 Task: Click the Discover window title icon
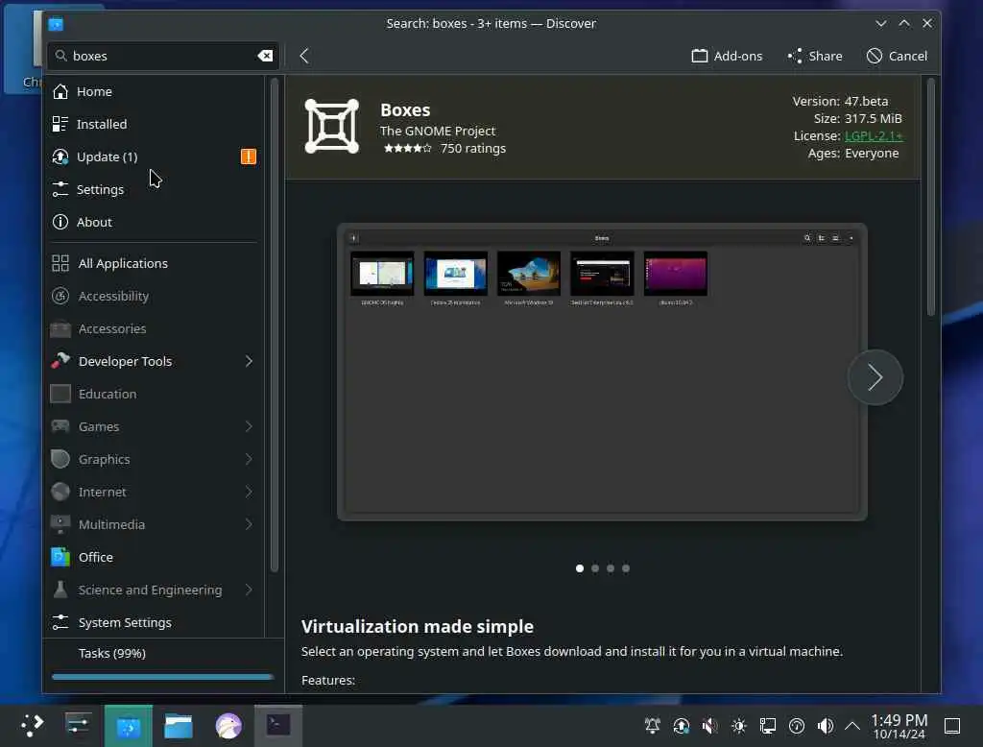[56, 24]
